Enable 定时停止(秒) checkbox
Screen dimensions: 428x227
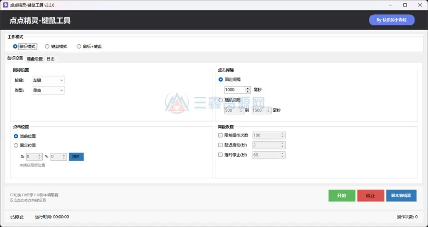221,155
